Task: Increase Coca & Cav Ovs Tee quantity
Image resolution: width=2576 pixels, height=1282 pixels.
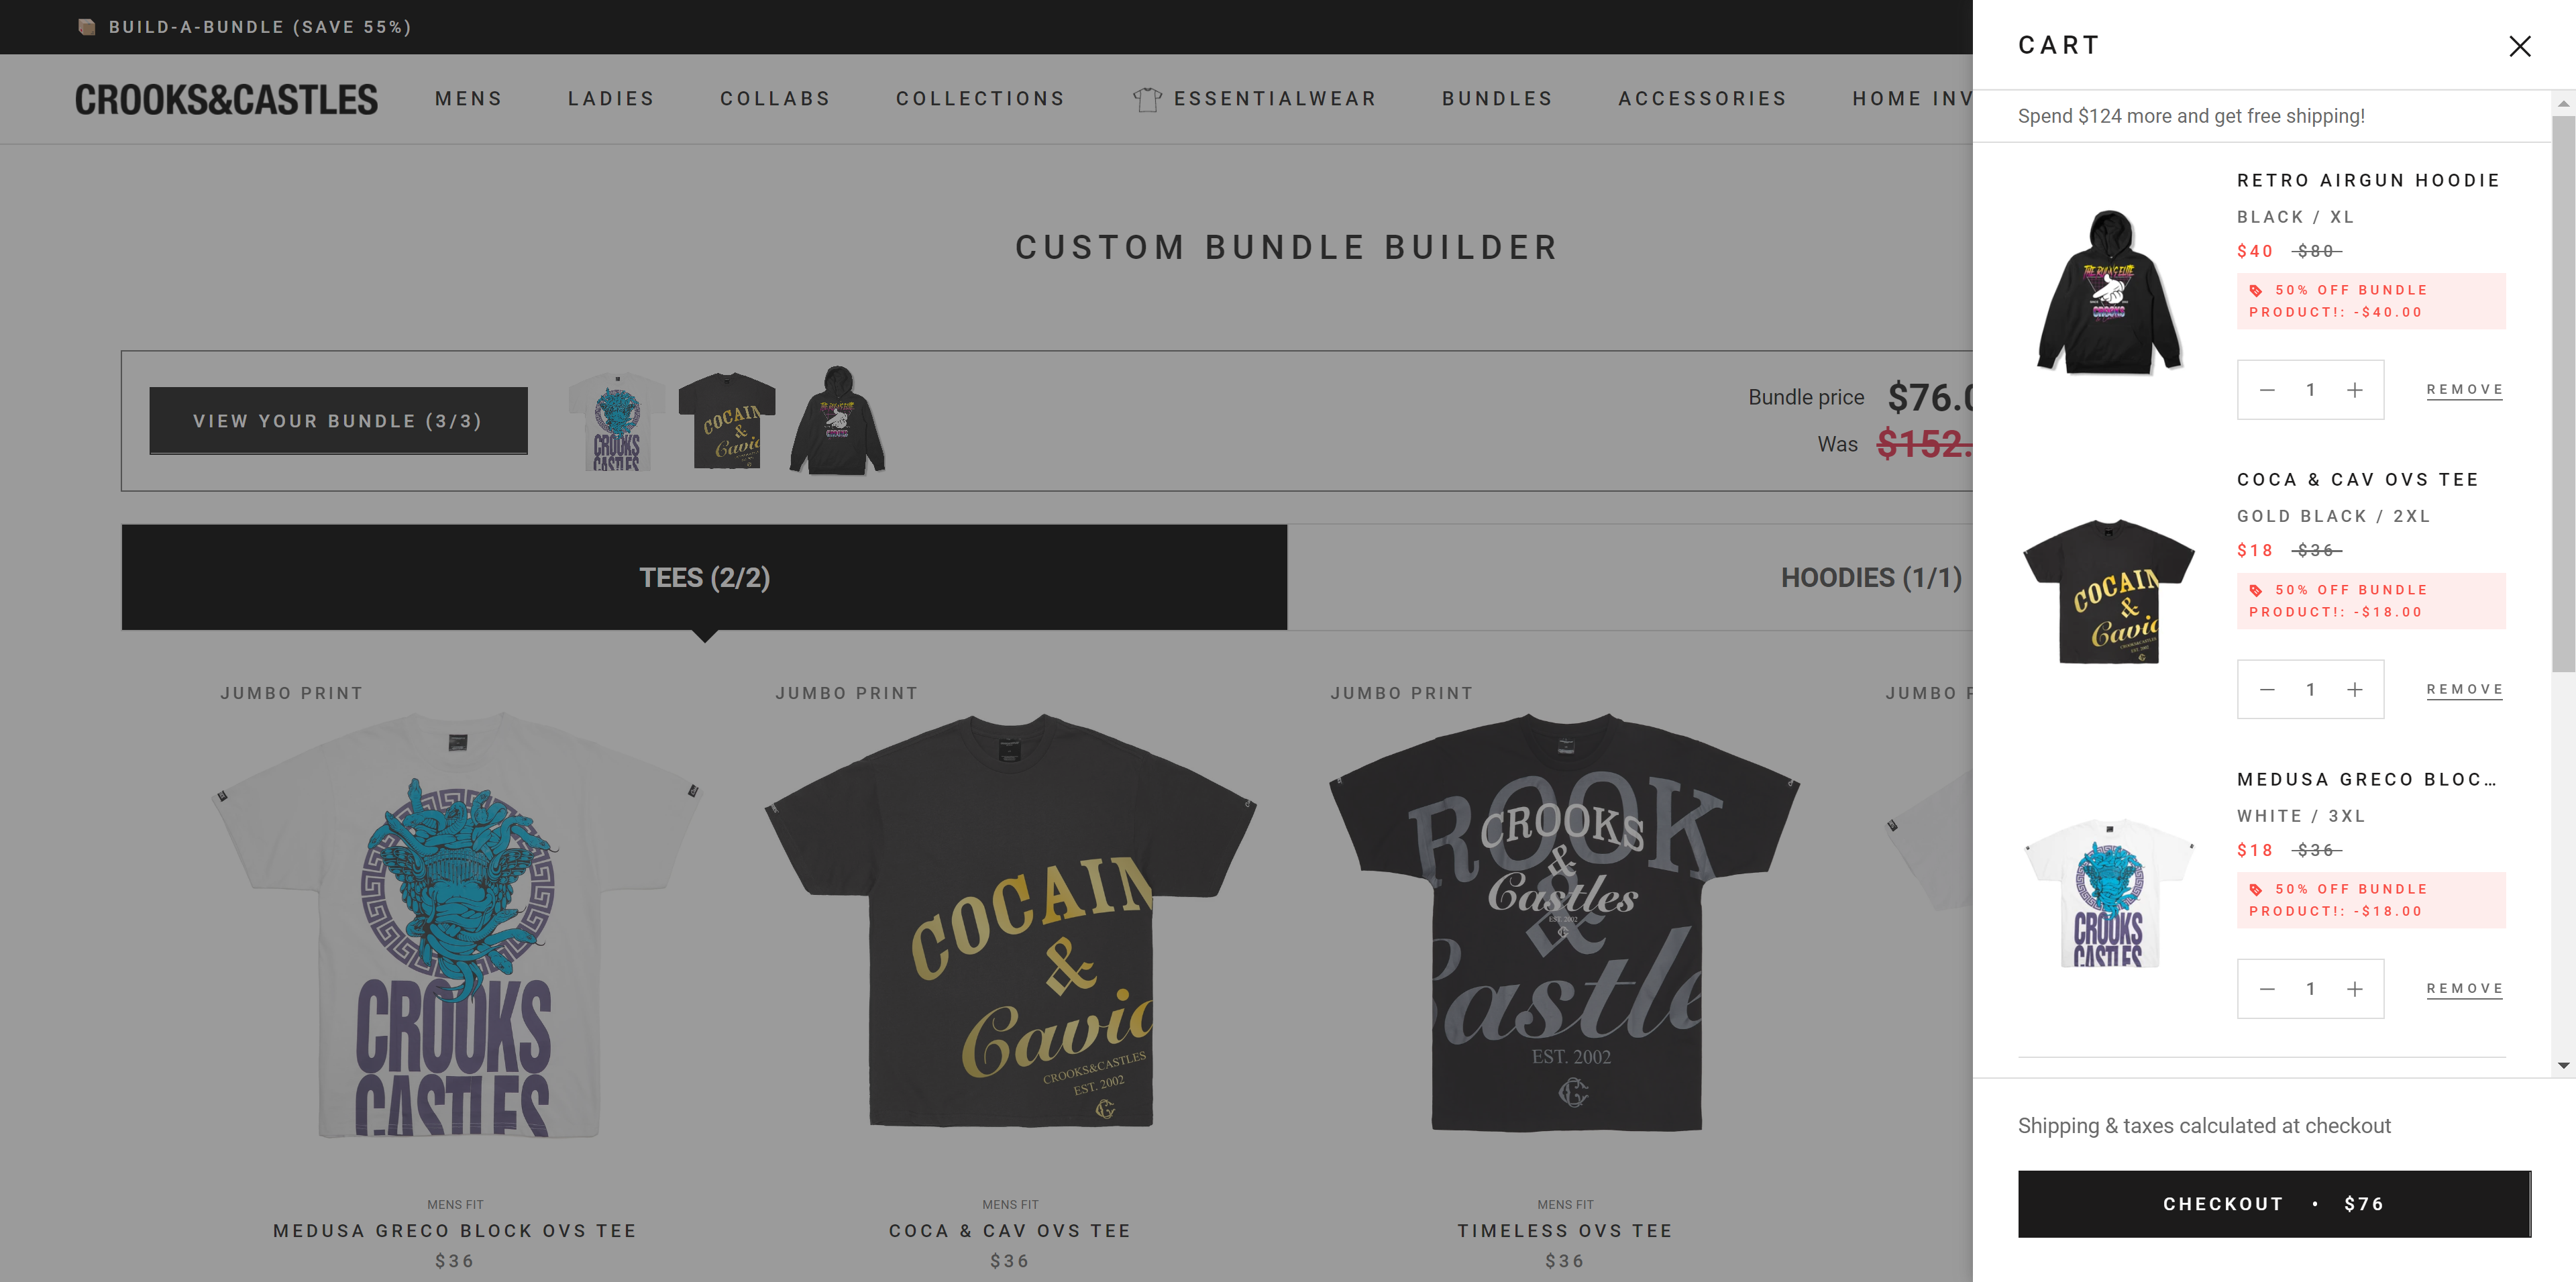Action: pos(2354,690)
